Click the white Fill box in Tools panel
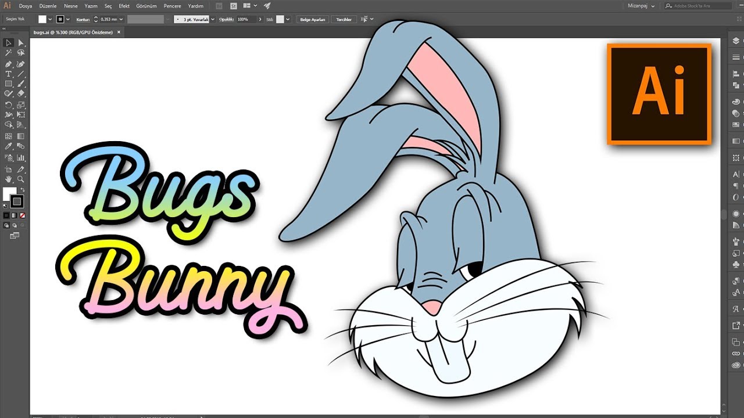Viewport: 744px width, 418px height. [8, 192]
